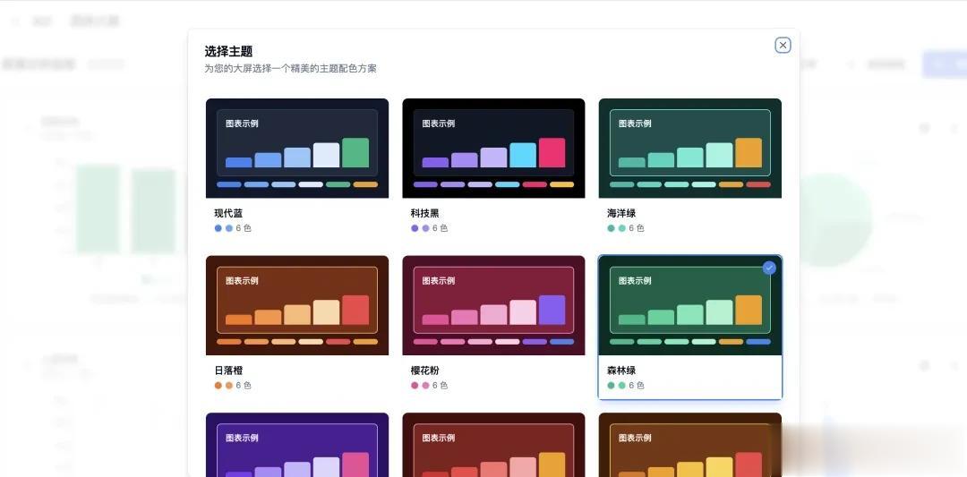Choose the 海洋绿 theme preview

[x=690, y=148]
